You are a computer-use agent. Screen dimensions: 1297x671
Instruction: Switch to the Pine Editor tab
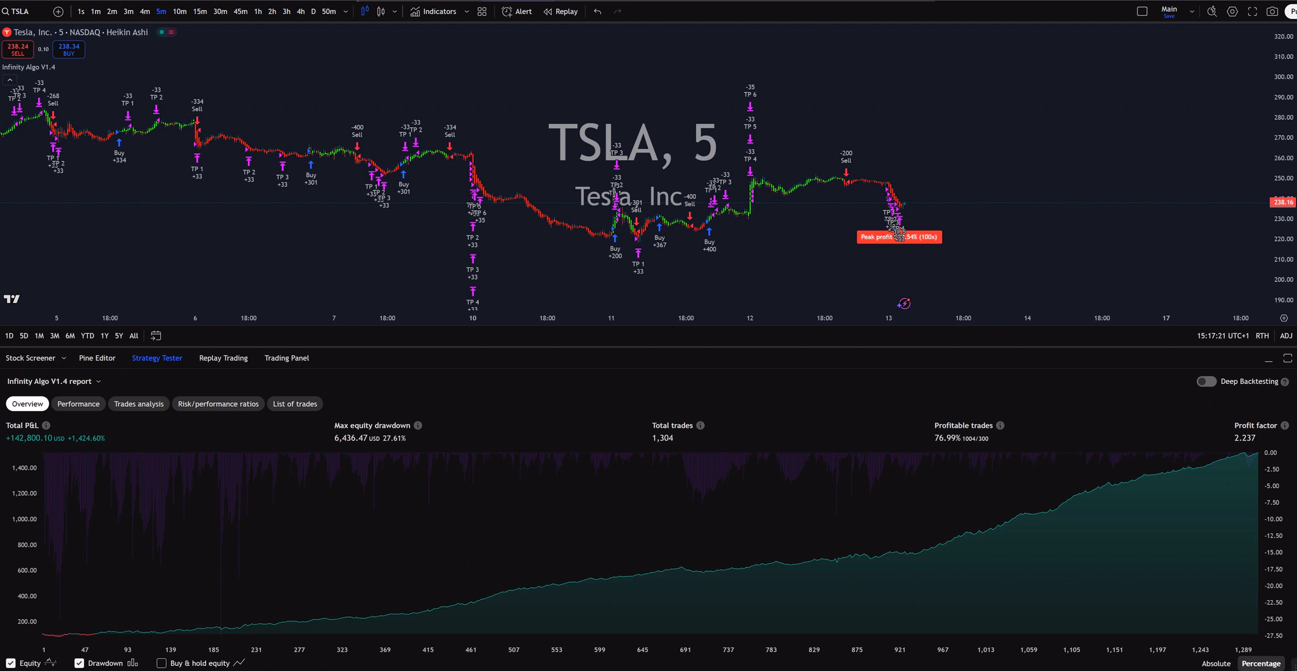97,358
